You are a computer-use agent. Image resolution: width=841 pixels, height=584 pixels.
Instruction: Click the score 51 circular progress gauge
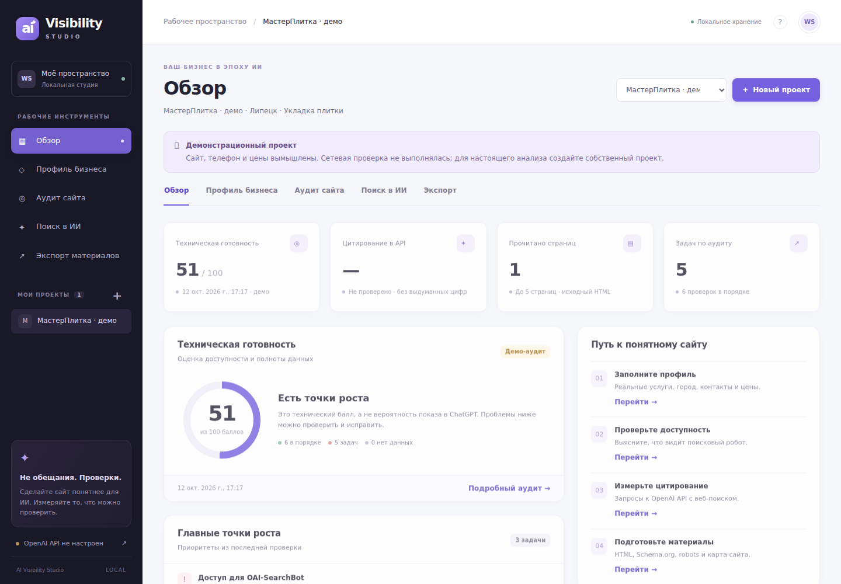coord(222,420)
